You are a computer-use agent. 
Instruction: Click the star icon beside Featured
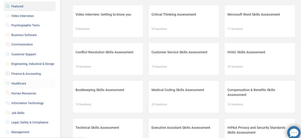[x=7, y=6]
